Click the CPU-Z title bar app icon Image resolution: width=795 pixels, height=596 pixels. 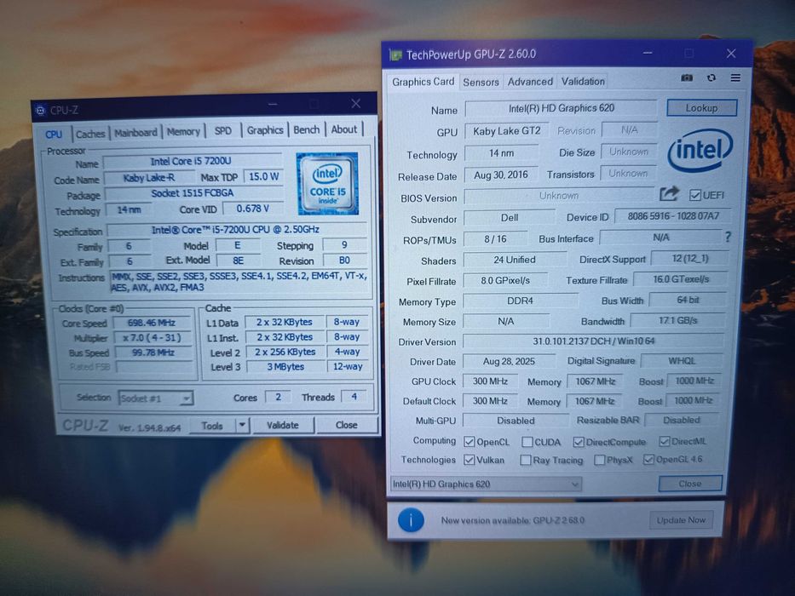tap(41, 111)
